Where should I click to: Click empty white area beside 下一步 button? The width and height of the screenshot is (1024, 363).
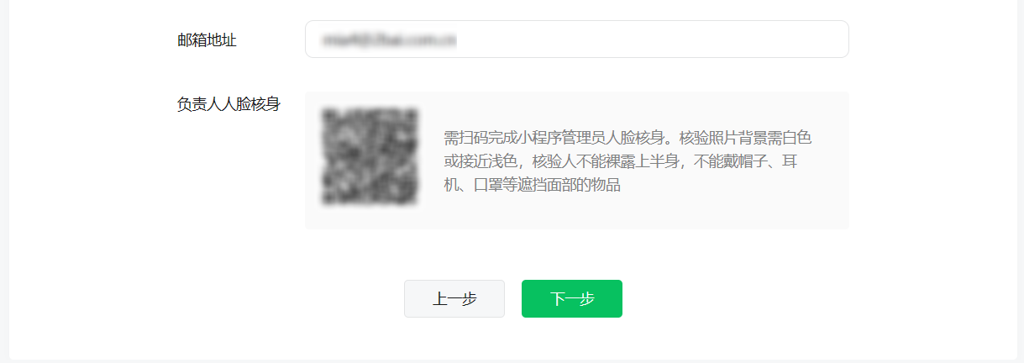click(739, 299)
